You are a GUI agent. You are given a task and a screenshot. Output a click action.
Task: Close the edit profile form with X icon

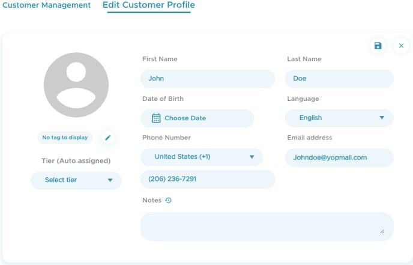(401, 46)
